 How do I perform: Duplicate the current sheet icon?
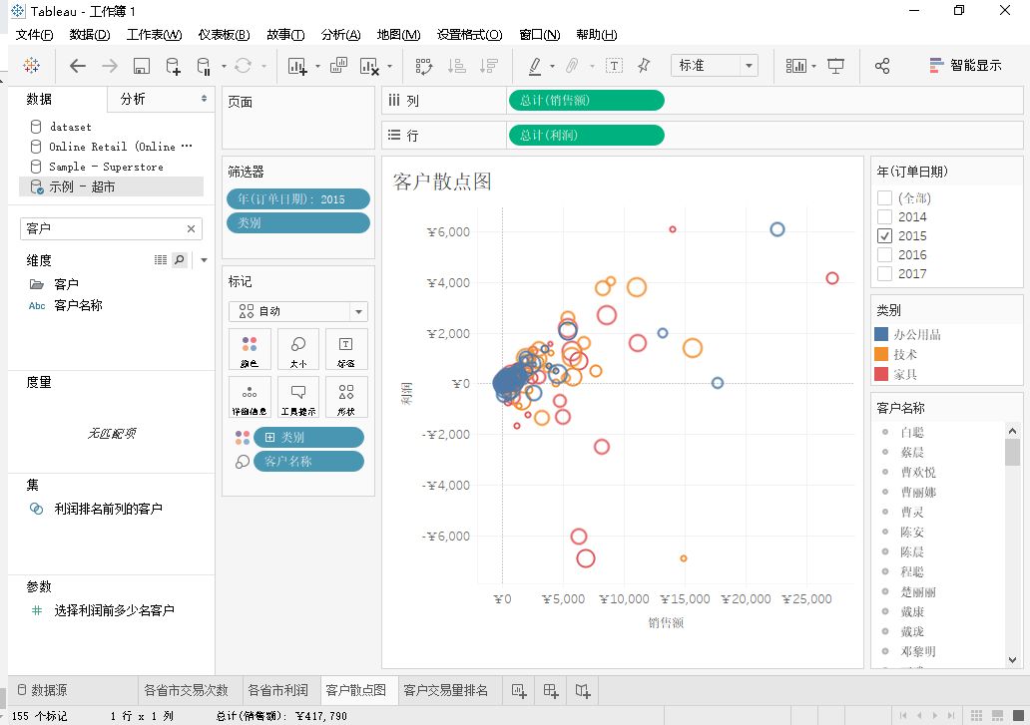(338, 65)
